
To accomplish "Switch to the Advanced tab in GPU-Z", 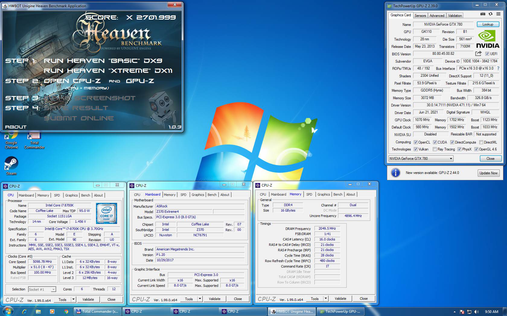I will (437, 16).
